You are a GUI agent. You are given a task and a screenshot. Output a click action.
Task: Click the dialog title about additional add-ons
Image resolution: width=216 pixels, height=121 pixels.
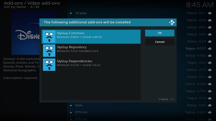tap(87, 22)
